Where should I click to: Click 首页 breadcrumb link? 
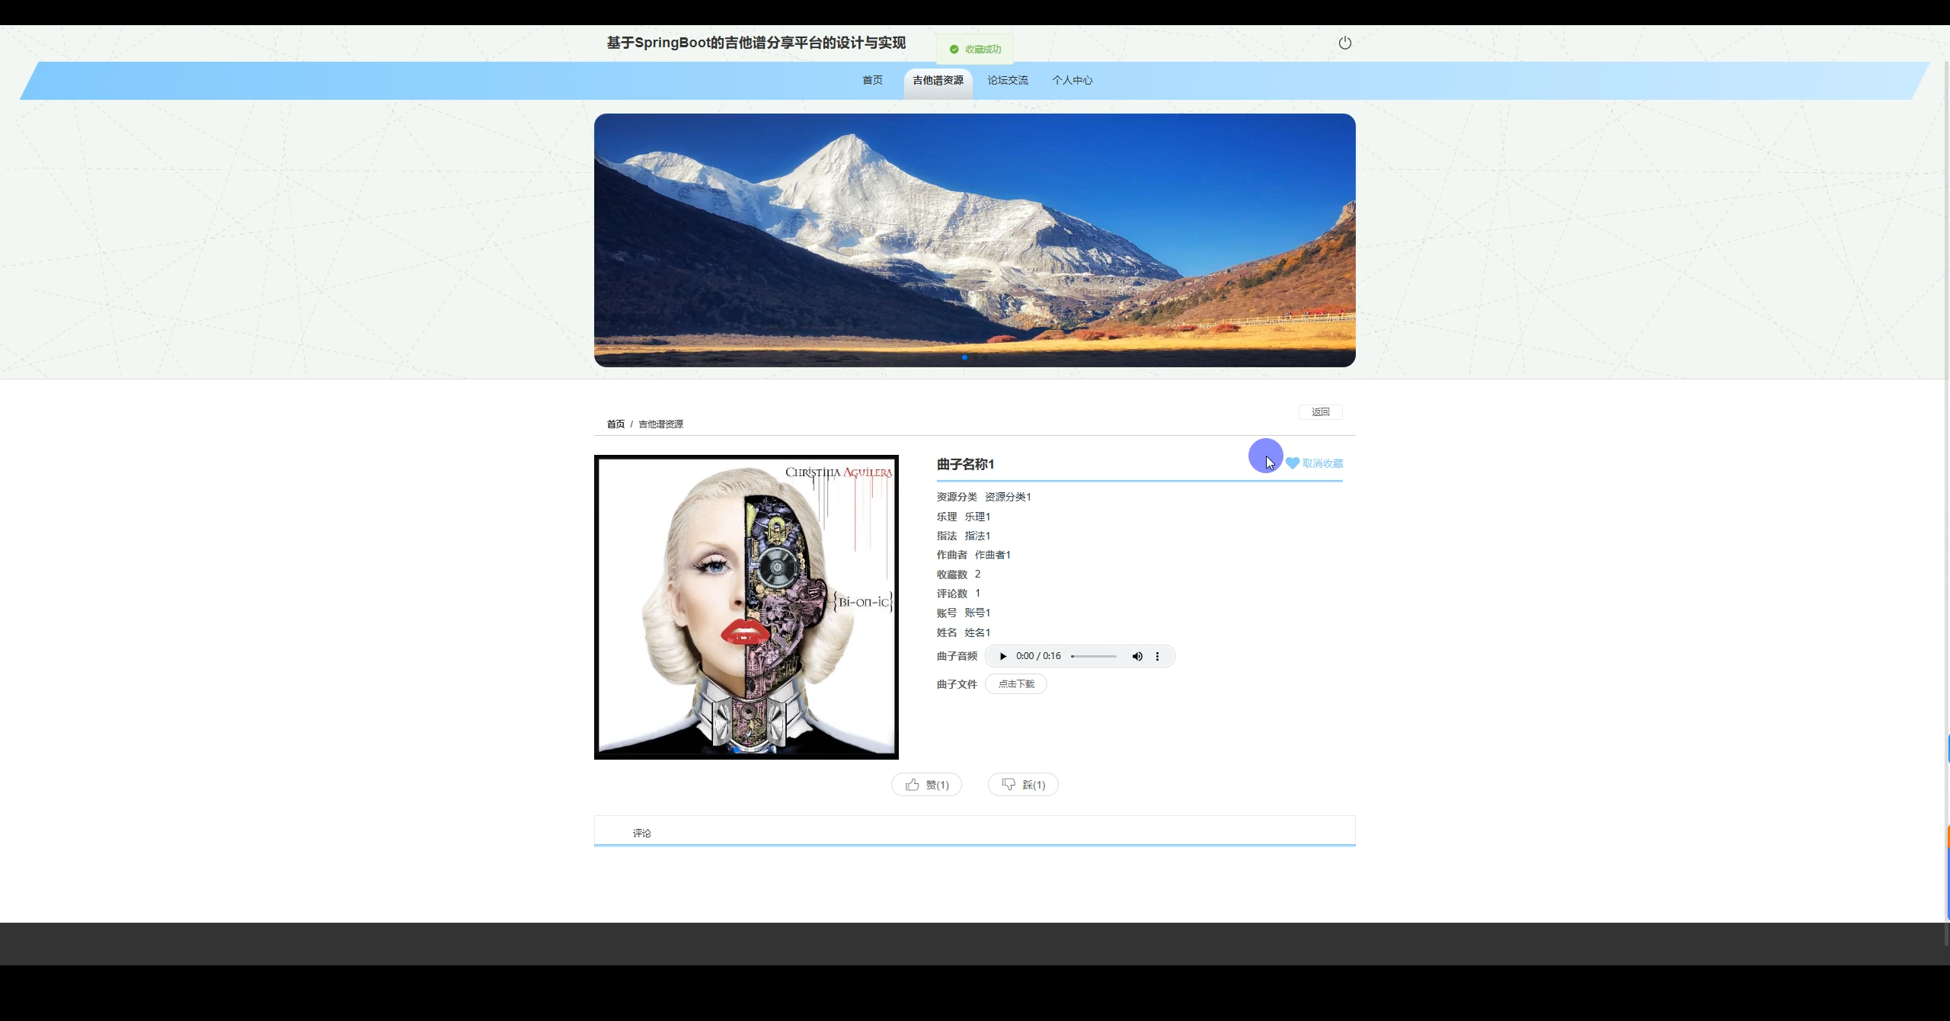615,424
